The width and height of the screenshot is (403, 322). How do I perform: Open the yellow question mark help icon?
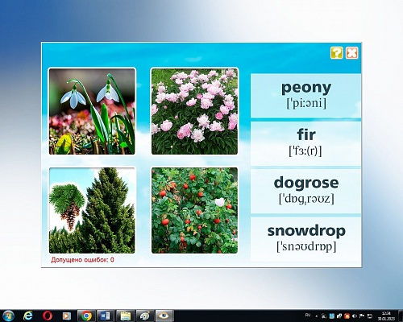point(336,53)
